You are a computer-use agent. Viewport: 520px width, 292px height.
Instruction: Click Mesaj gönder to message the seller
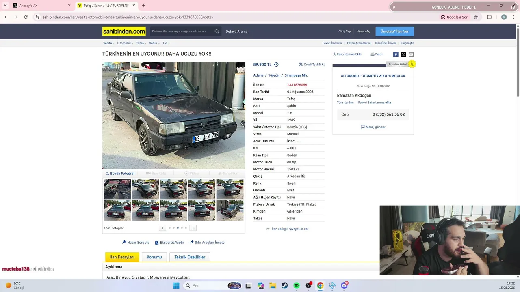[373, 127]
